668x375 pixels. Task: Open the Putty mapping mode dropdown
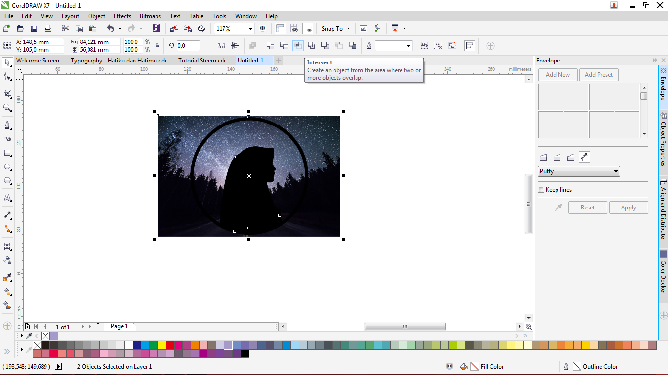pos(579,171)
